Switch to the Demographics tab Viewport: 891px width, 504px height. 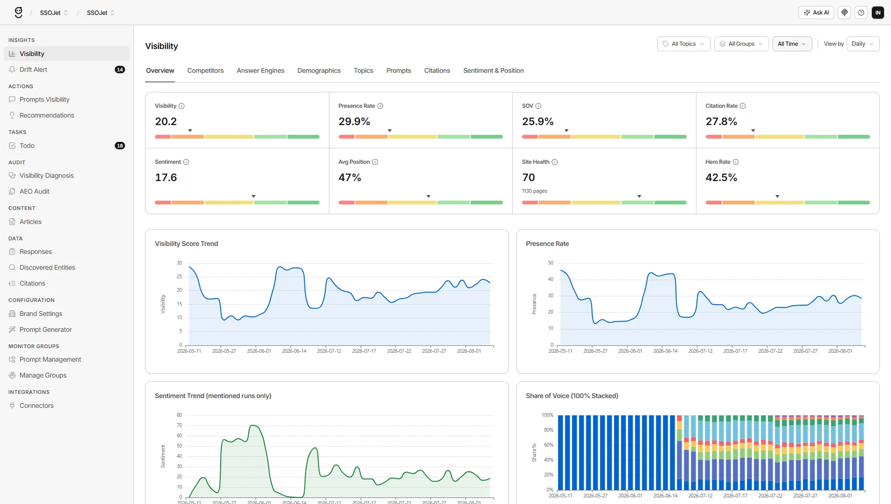pyautogui.click(x=319, y=70)
